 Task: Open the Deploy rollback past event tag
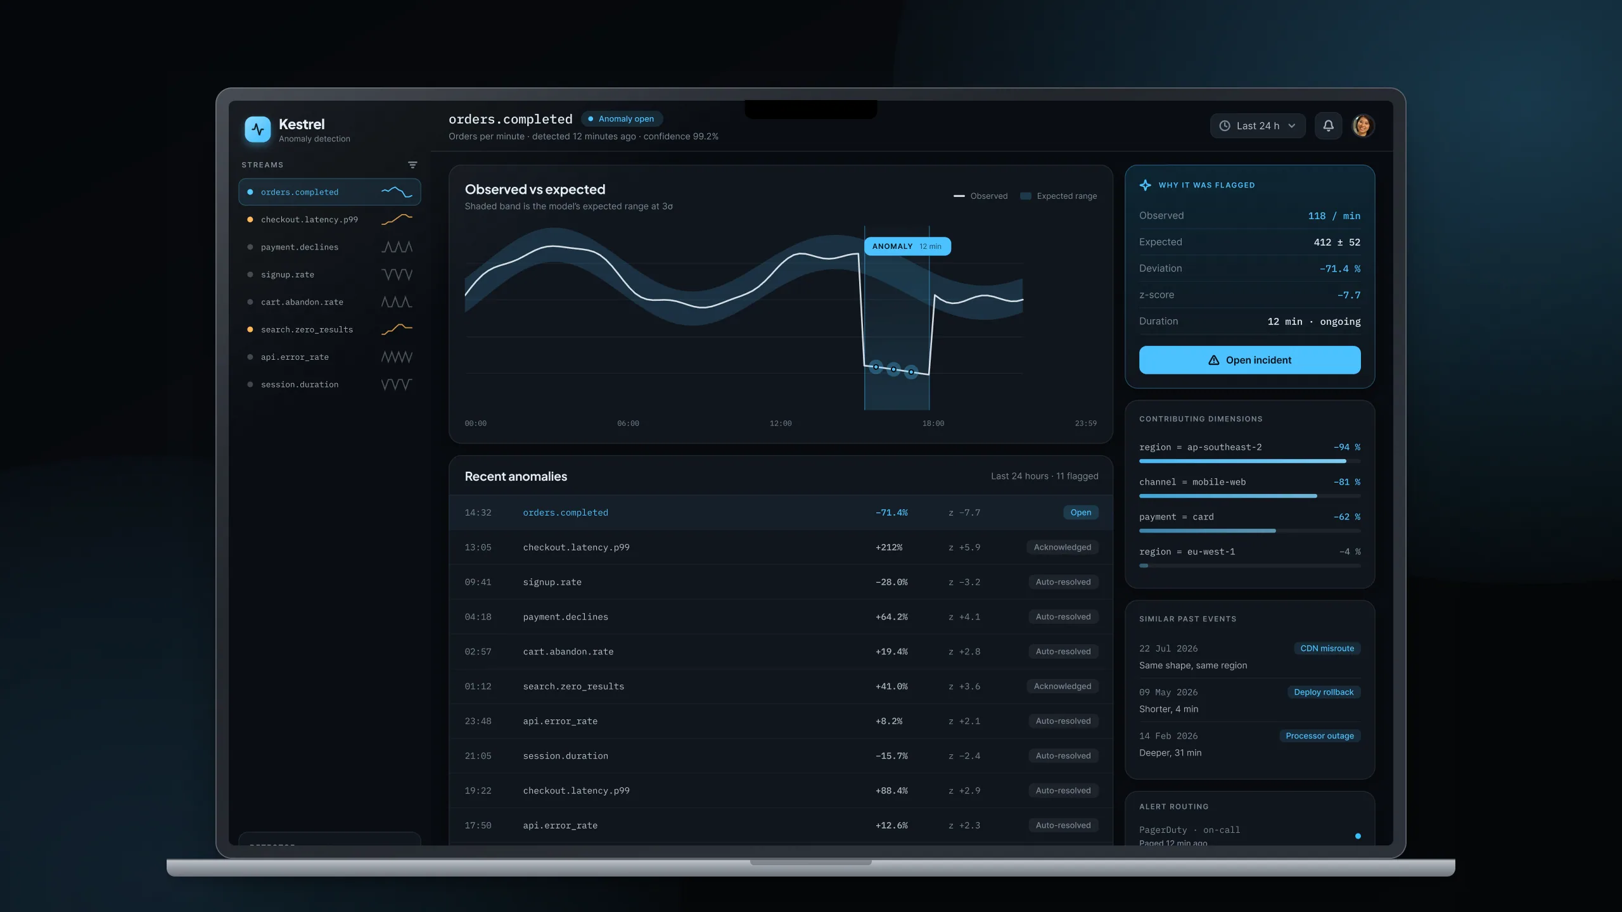coord(1324,692)
